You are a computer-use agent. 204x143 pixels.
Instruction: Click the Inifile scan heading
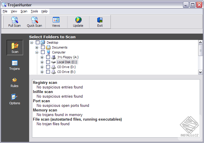coord(43,92)
